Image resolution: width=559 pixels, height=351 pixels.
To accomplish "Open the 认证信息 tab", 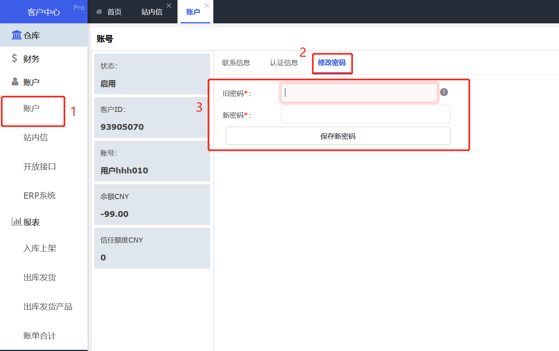I will point(284,63).
